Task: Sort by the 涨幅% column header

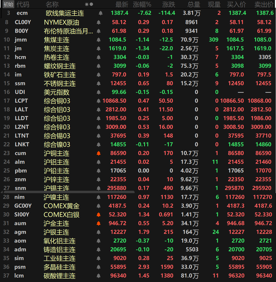Action: click(142, 4)
